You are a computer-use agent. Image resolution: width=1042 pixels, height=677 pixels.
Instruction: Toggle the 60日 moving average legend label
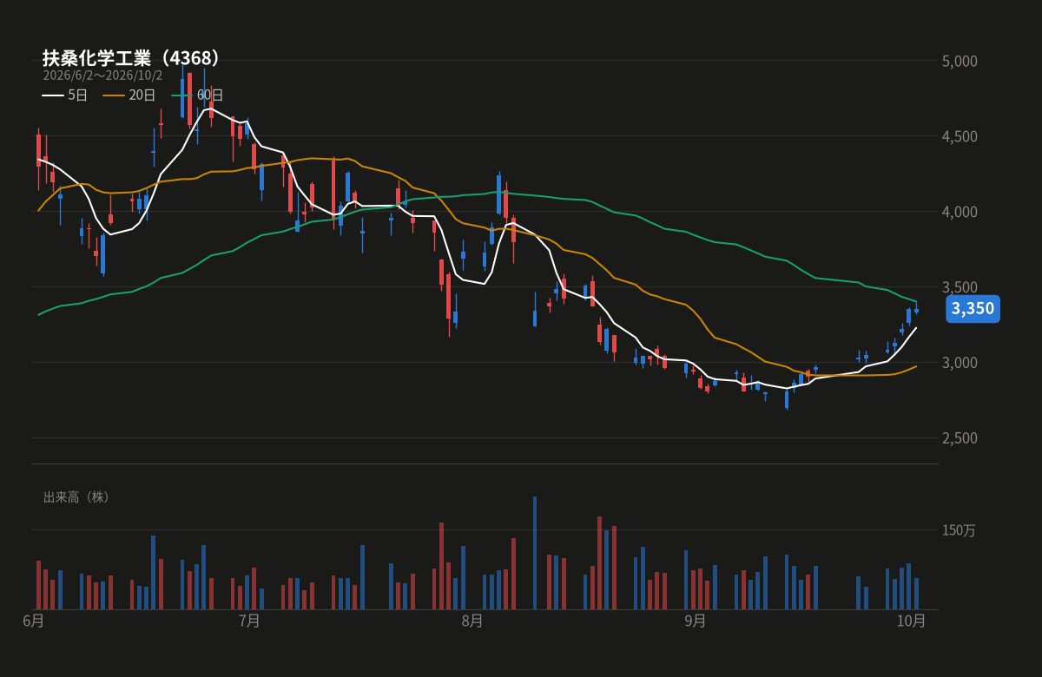pos(210,95)
